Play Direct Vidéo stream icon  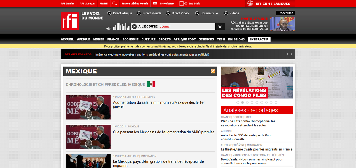point(168,13)
